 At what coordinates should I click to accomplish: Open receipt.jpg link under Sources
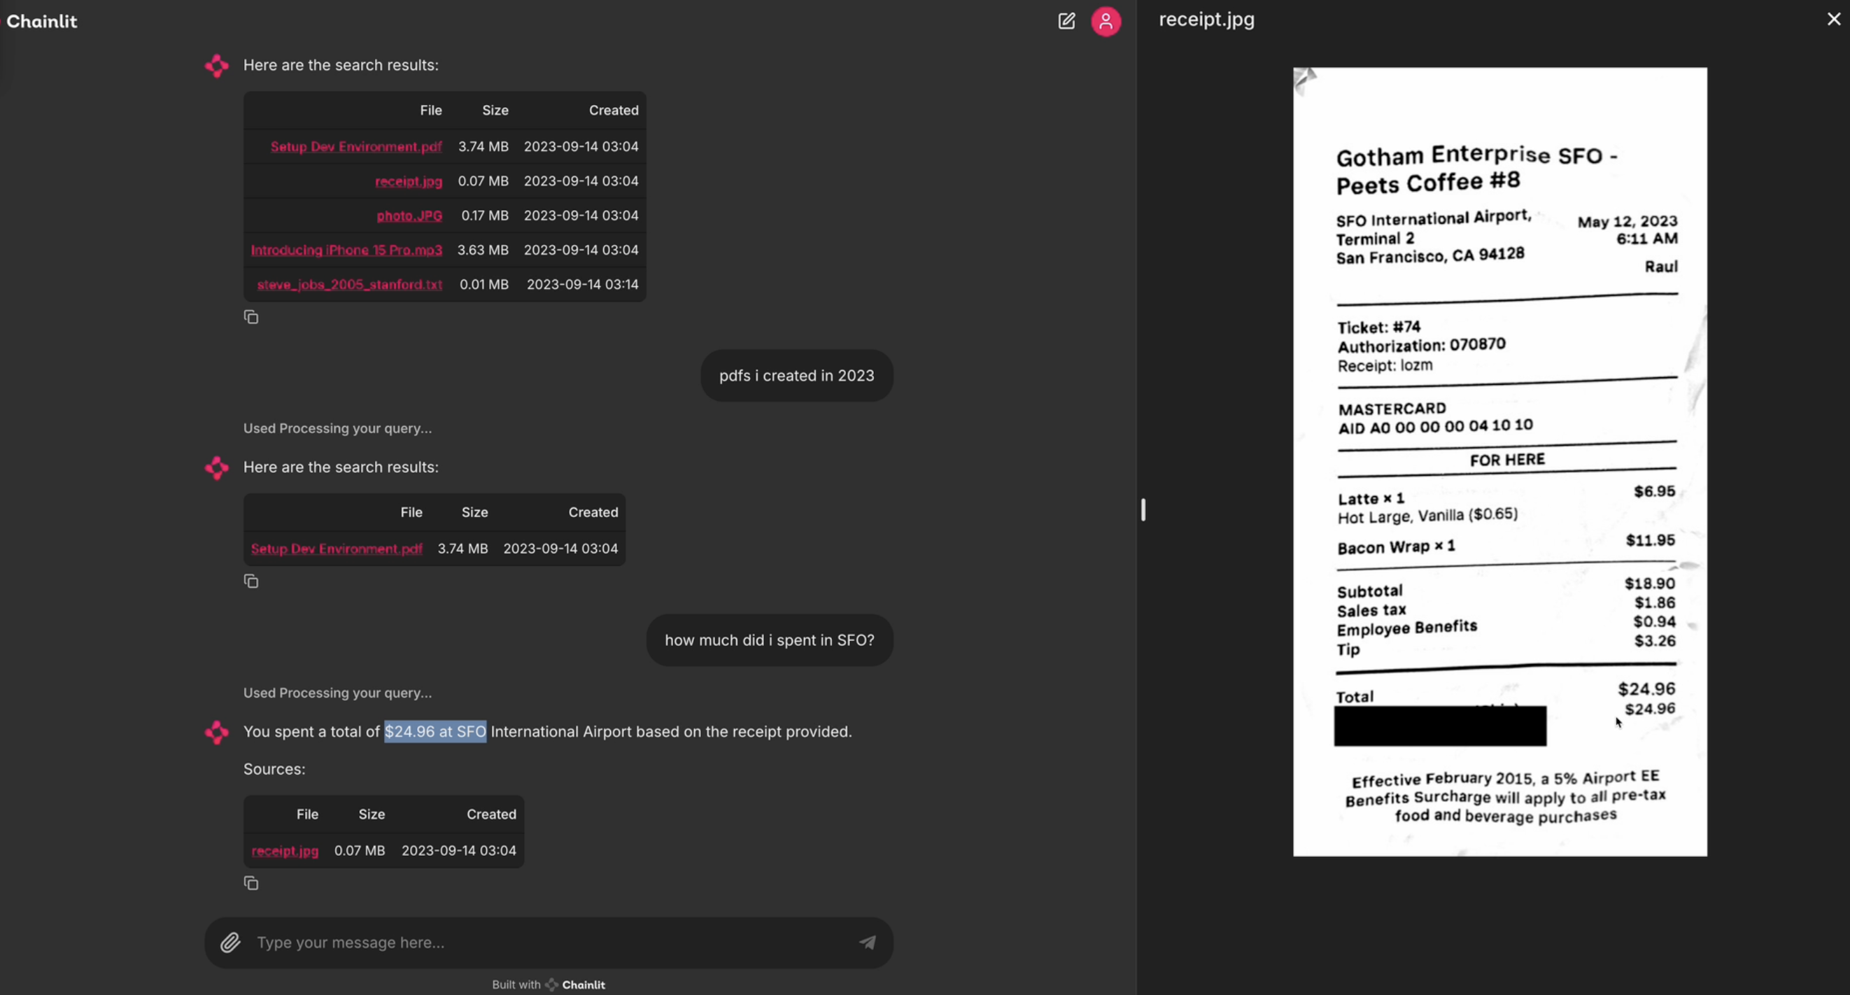tap(284, 851)
